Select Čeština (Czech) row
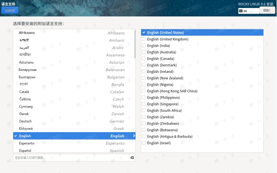Viewport: 277px width, 173px height. tap(74, 99)
